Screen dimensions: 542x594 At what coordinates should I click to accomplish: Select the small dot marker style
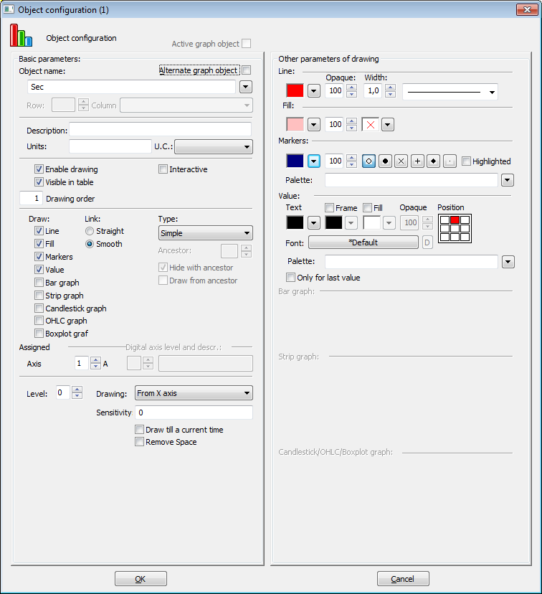coord(450,161)
